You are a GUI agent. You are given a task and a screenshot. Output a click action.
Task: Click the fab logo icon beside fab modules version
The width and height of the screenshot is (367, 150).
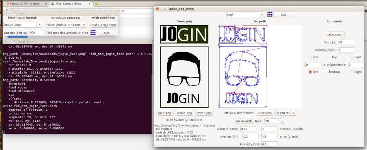coord(93,33)
